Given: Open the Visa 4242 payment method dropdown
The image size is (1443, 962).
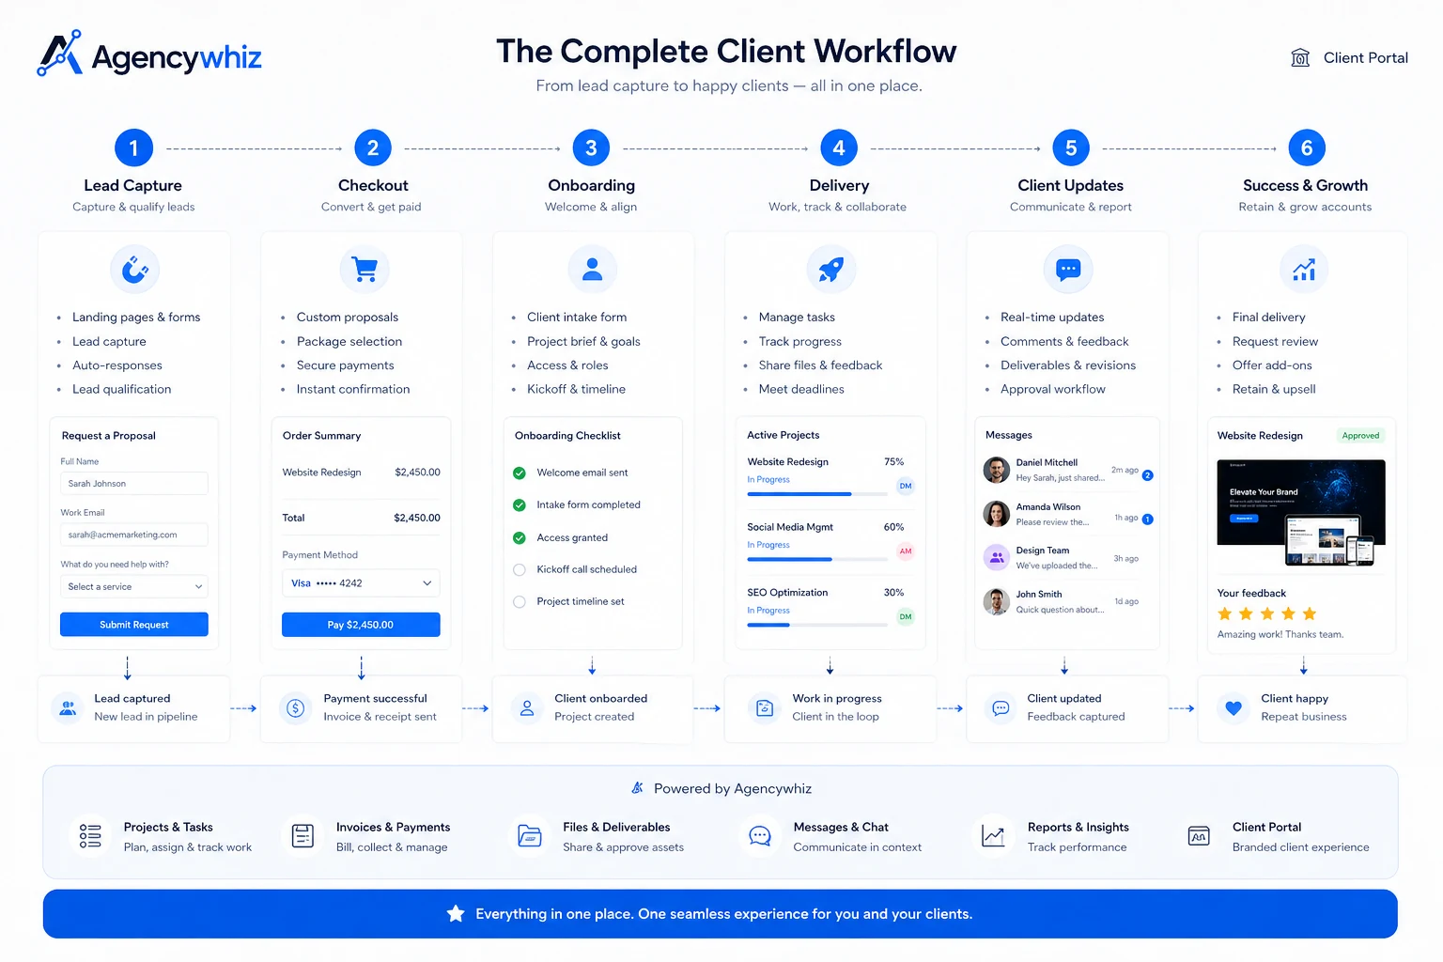Looking at the screenshot, I should pos(361,583).
